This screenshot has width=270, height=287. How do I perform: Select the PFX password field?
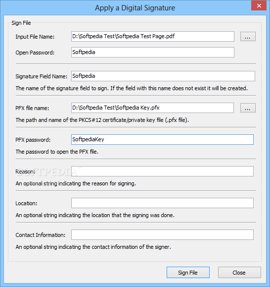[x=162, y=139]
